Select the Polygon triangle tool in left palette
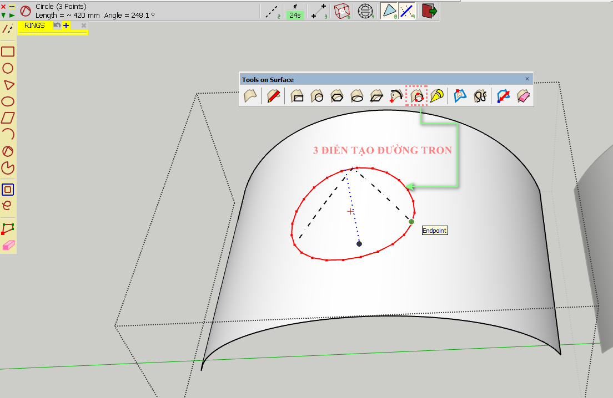This screenshot has height=398, width=613. click(8, 85)
